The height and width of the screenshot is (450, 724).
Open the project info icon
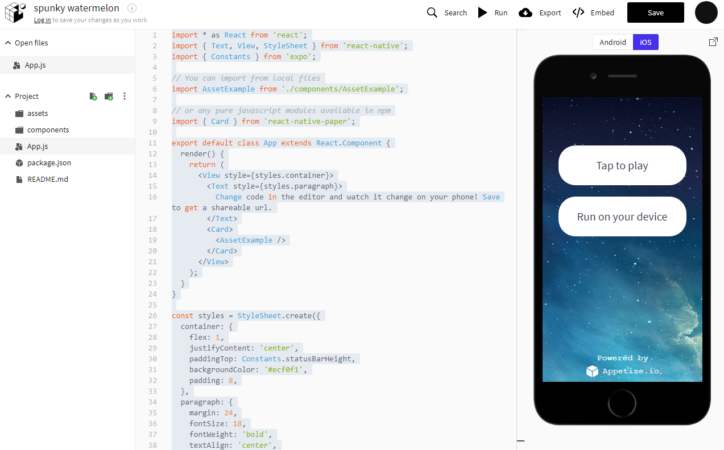pyautogui.click(x=132, y=8)
